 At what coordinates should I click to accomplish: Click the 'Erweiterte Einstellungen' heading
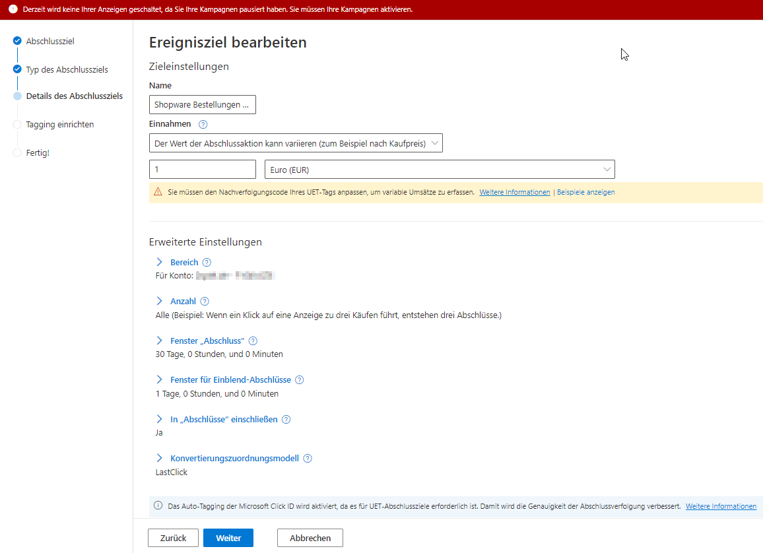coord(205,242)
